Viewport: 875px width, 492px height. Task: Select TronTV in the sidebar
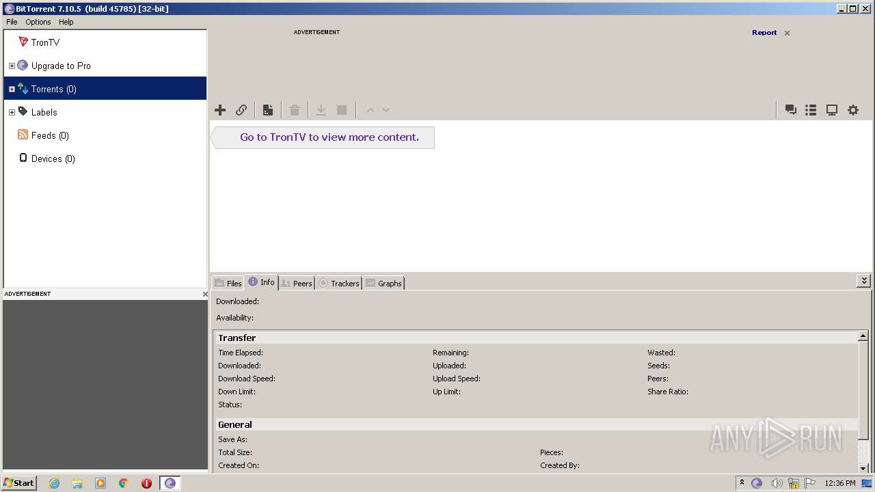pos(105,42)
